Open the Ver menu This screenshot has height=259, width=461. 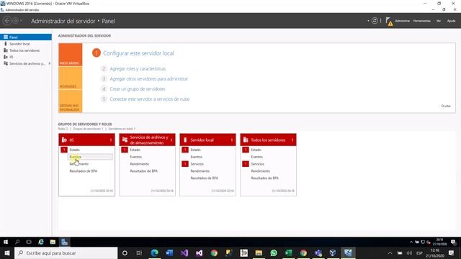click(439, 21)
